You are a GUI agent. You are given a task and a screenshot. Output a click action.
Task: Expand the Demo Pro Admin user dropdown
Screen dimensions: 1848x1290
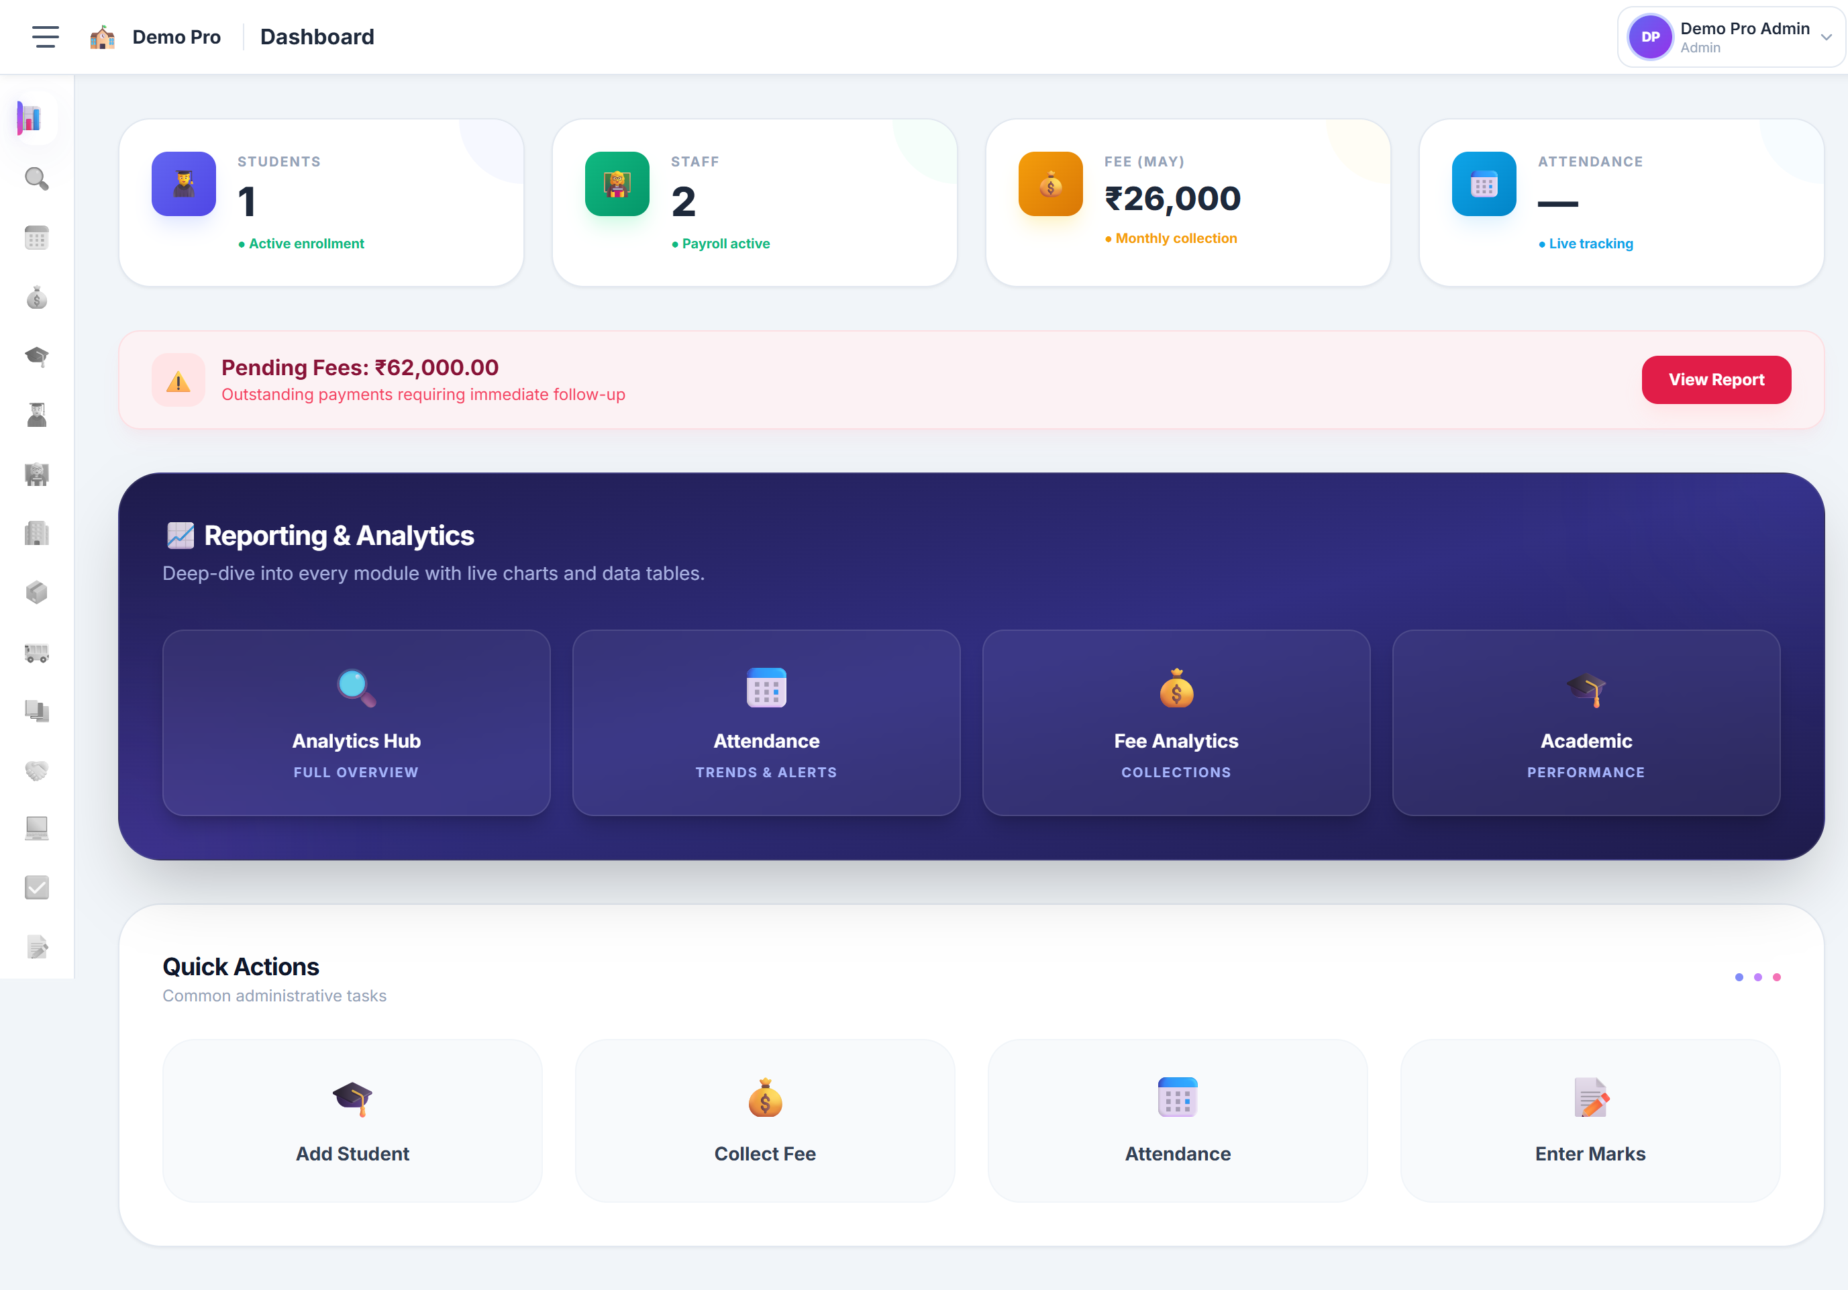coord(1731,37)
